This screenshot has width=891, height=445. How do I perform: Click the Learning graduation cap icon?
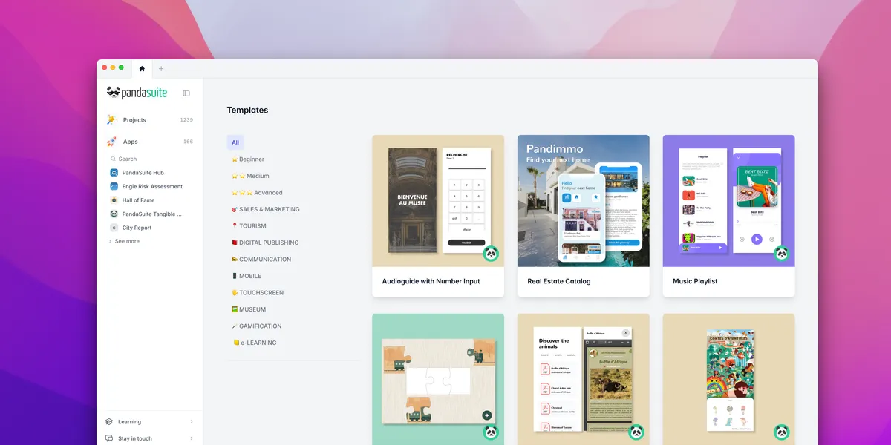[x=109, y=422]
